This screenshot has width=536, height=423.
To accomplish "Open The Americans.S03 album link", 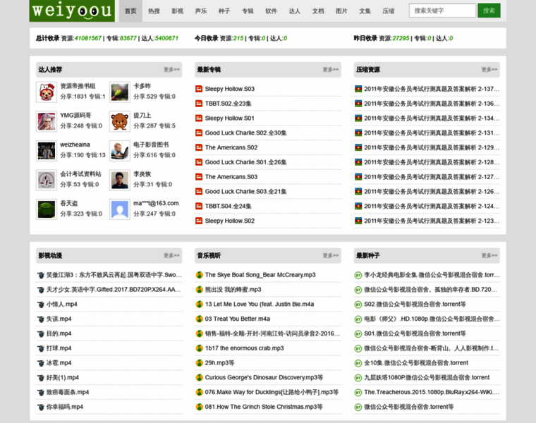I will (231, 177).
